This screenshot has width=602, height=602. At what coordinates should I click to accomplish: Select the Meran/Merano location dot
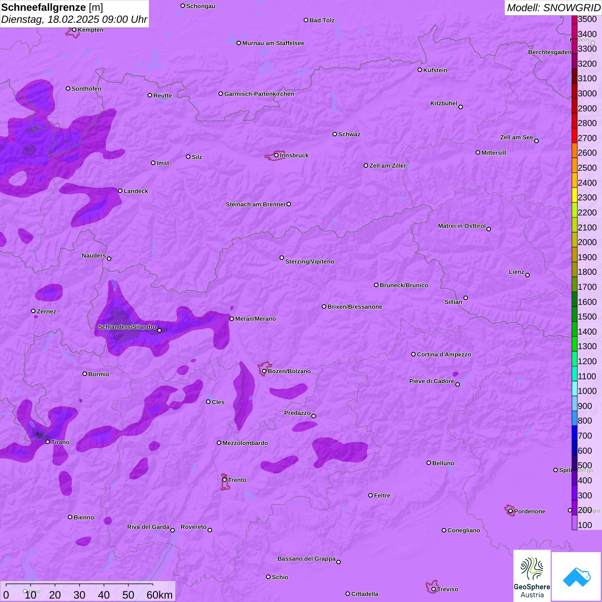231,319
